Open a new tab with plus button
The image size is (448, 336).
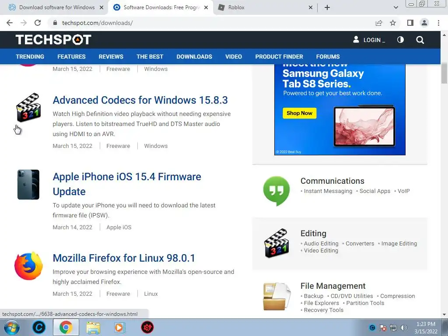point(327,7)
